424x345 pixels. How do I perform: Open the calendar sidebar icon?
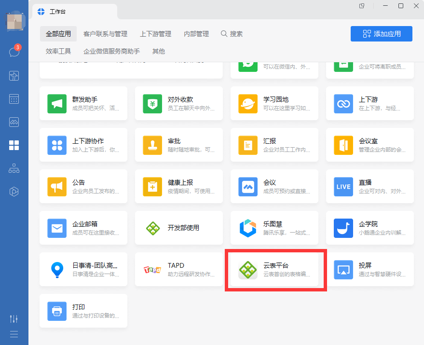click(14, 99)
